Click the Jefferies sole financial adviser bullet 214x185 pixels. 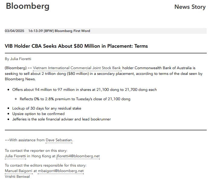point(61,119)
